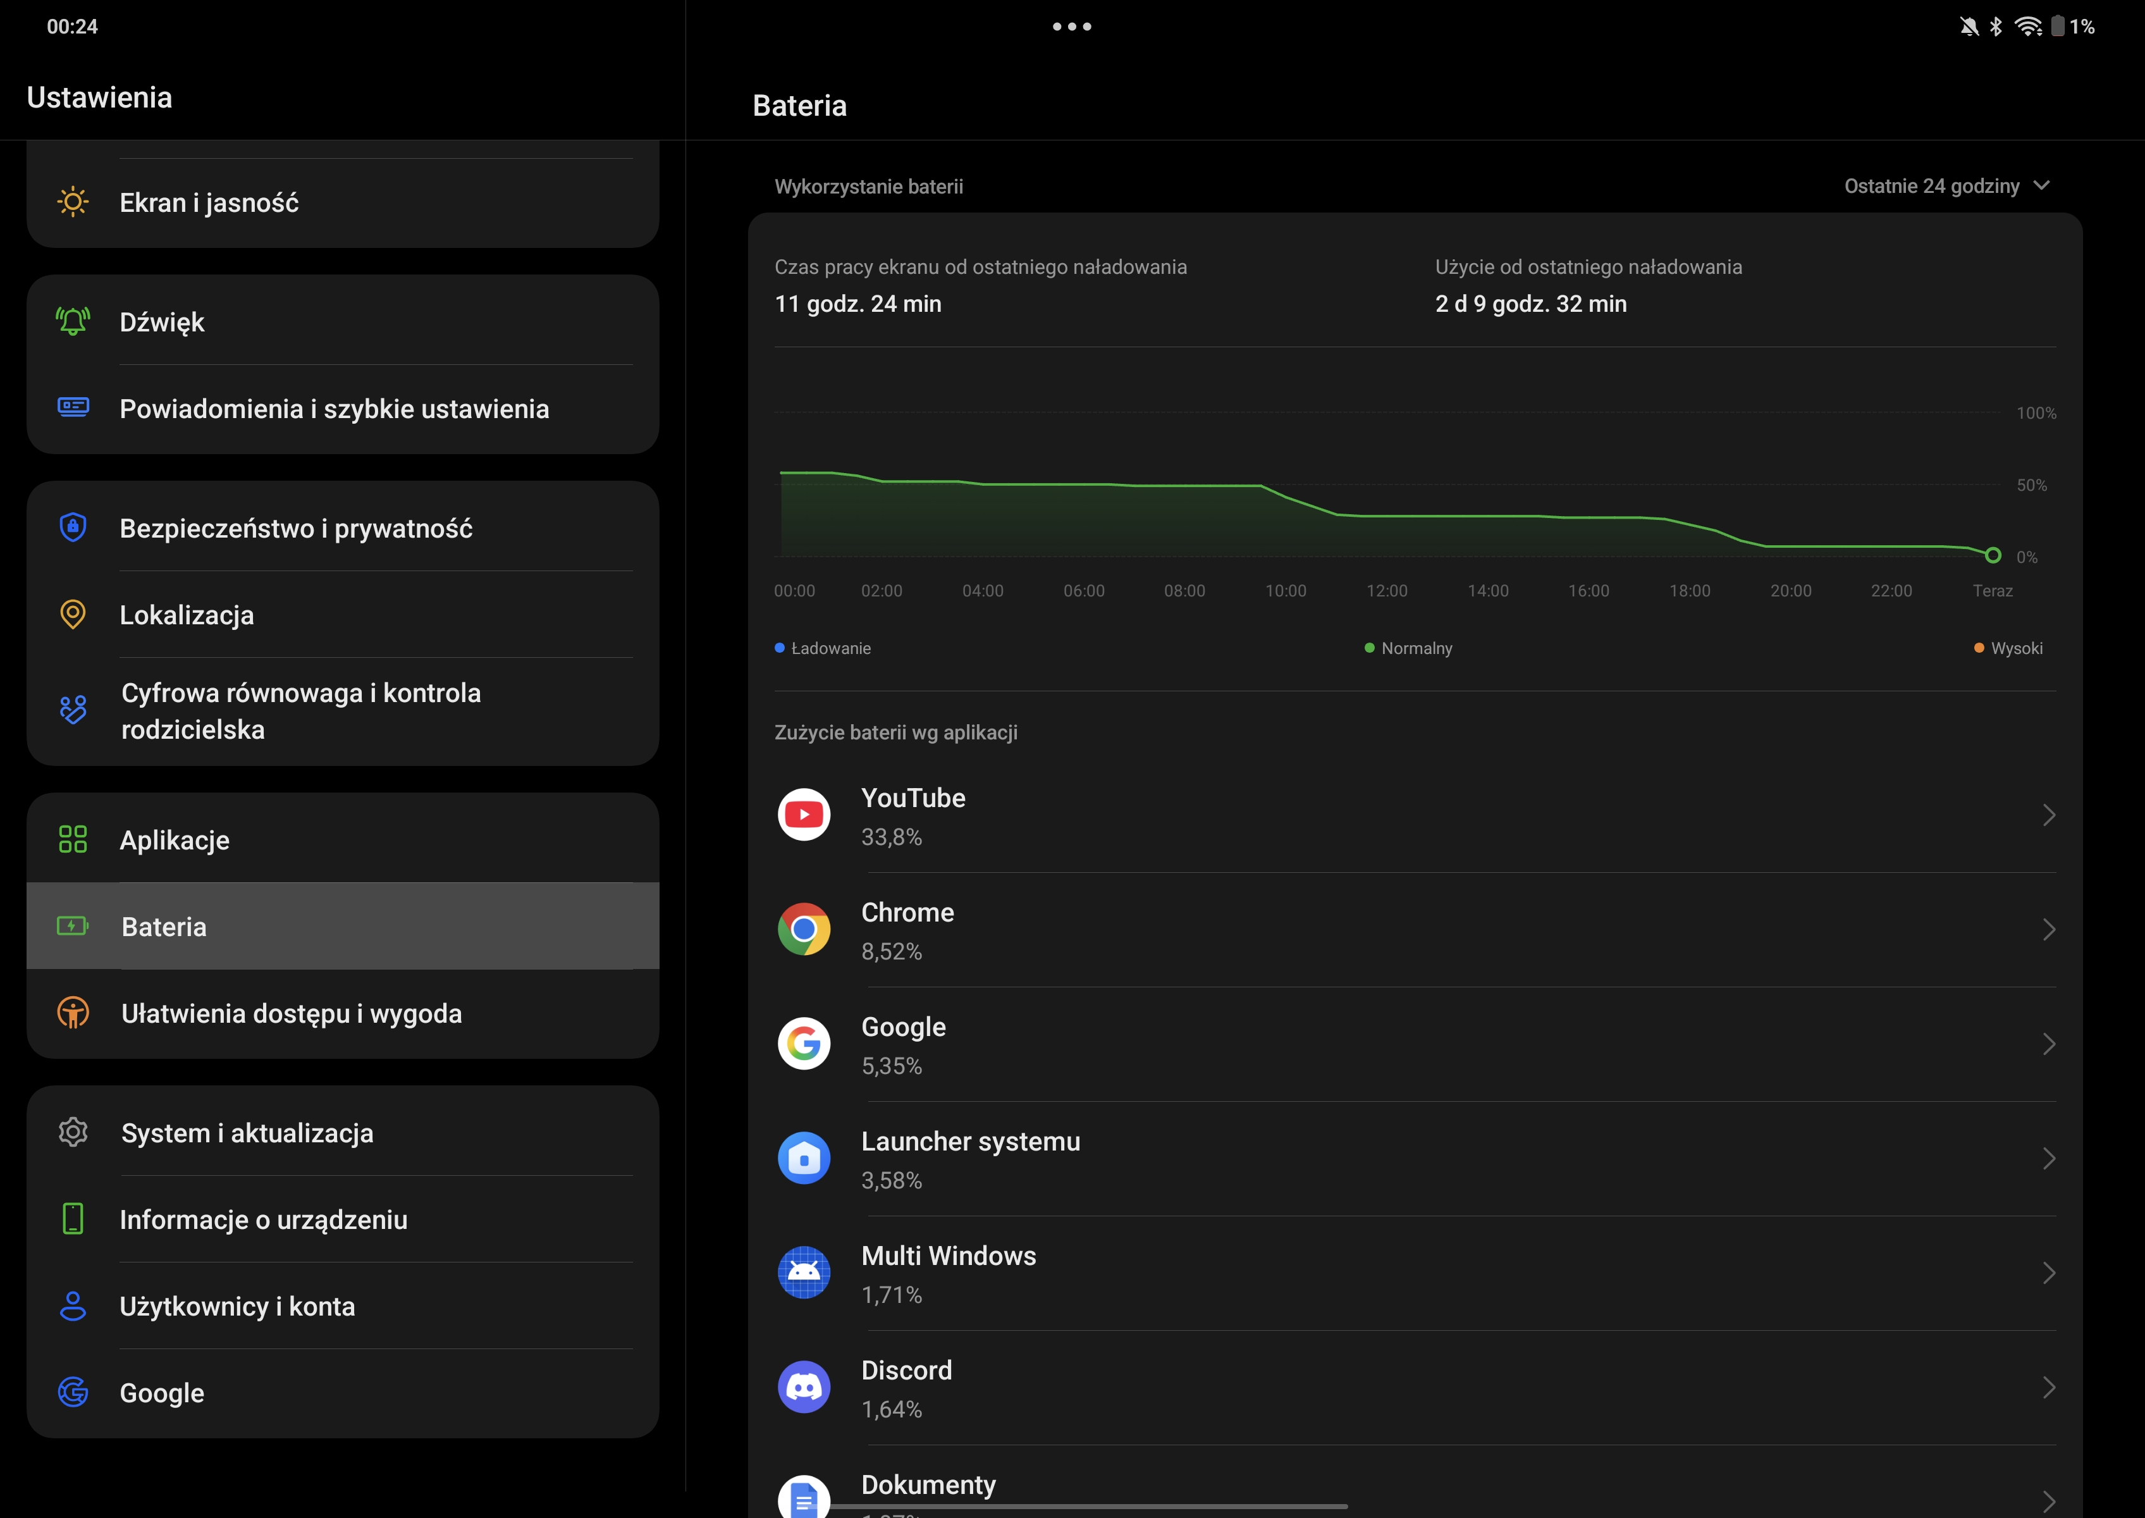Expand YouTube battery details chevron

(x=2048, y=815)
